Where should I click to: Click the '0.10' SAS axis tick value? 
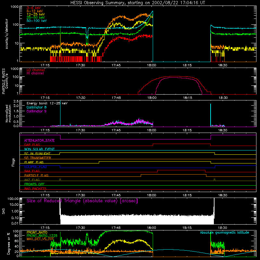(x=15, y=218)
